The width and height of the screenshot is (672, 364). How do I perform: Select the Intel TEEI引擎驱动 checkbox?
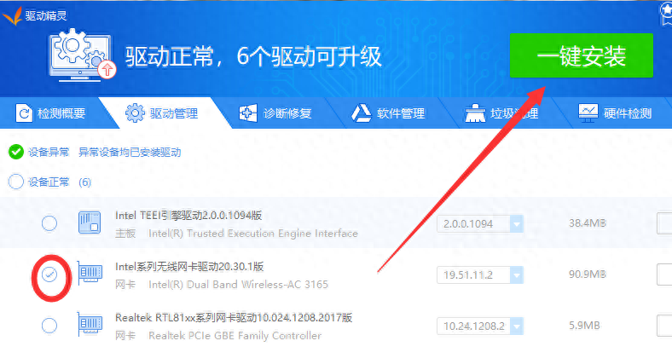tap(49, 223)
